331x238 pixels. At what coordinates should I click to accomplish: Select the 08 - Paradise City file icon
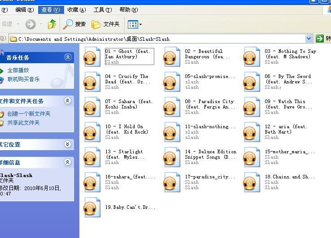click(172, 107)
